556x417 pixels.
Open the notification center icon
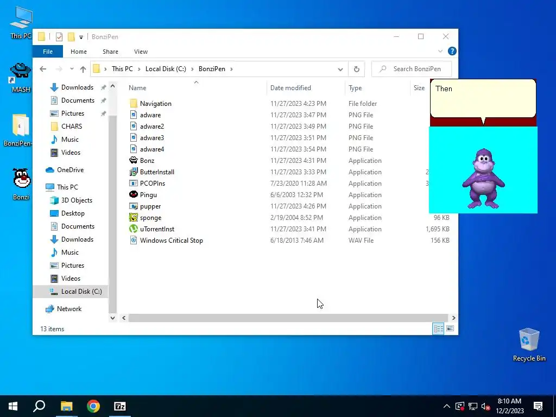[x=538, y=406]
